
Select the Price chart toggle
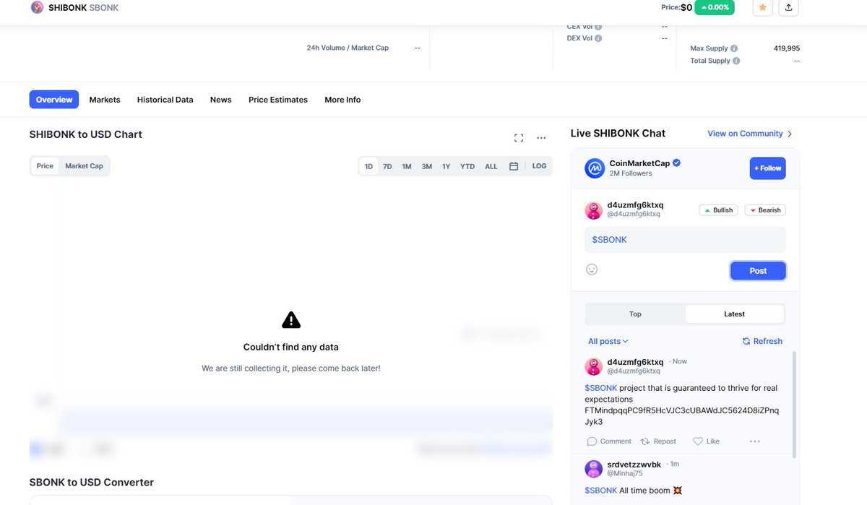[45, 166]
